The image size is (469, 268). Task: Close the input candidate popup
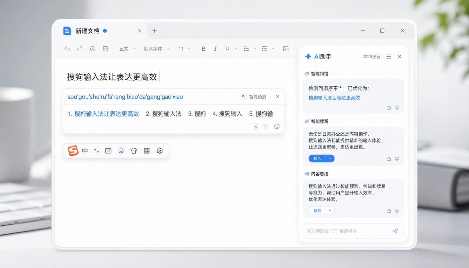277,97
